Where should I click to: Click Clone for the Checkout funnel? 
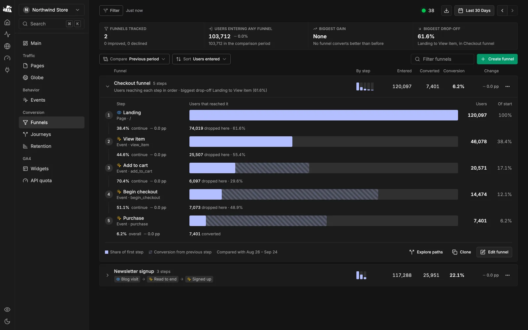(461, 252)
